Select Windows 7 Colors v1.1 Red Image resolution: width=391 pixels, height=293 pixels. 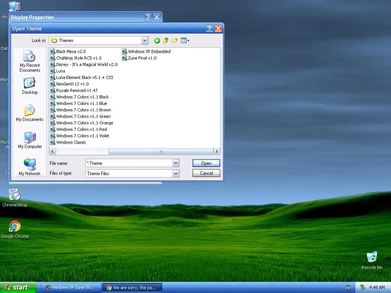[79, 129]
